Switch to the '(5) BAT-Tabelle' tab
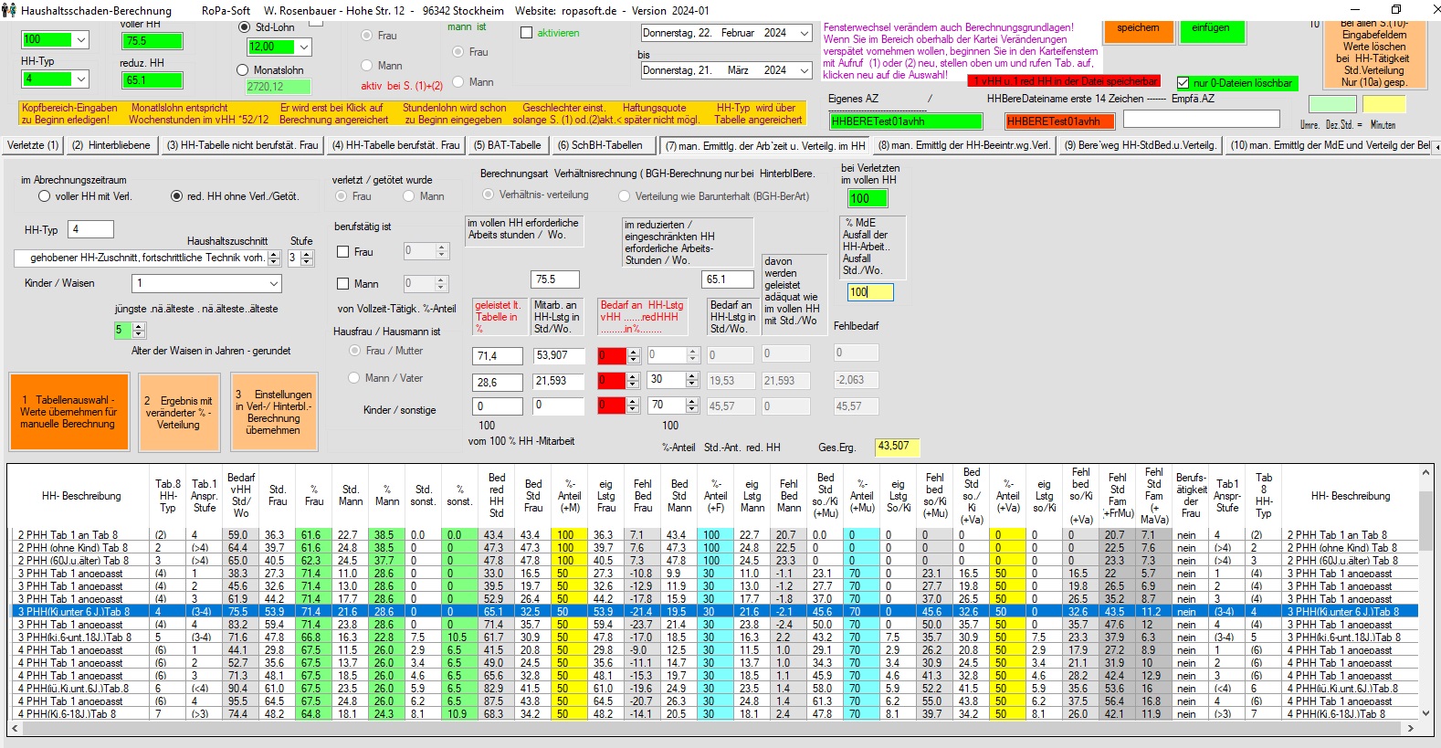 point(507,145)
